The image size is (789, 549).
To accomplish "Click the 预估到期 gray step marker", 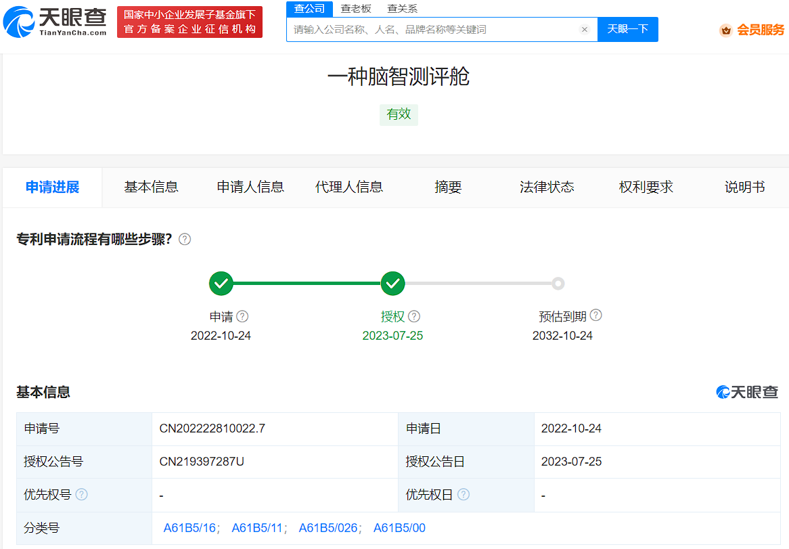I will [x=558, y=284].
